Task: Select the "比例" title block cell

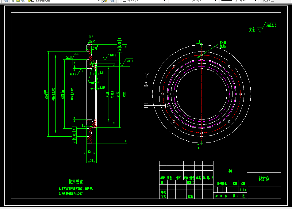Action: pyautogui.click(x=243, y=184)
